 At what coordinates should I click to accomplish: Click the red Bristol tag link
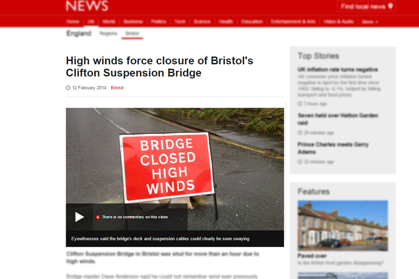point(117,88)
